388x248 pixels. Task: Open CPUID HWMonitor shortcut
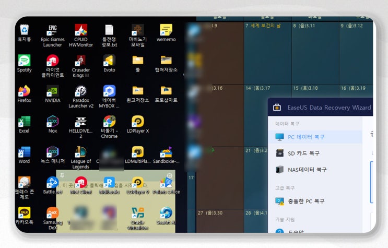[81, 36]
